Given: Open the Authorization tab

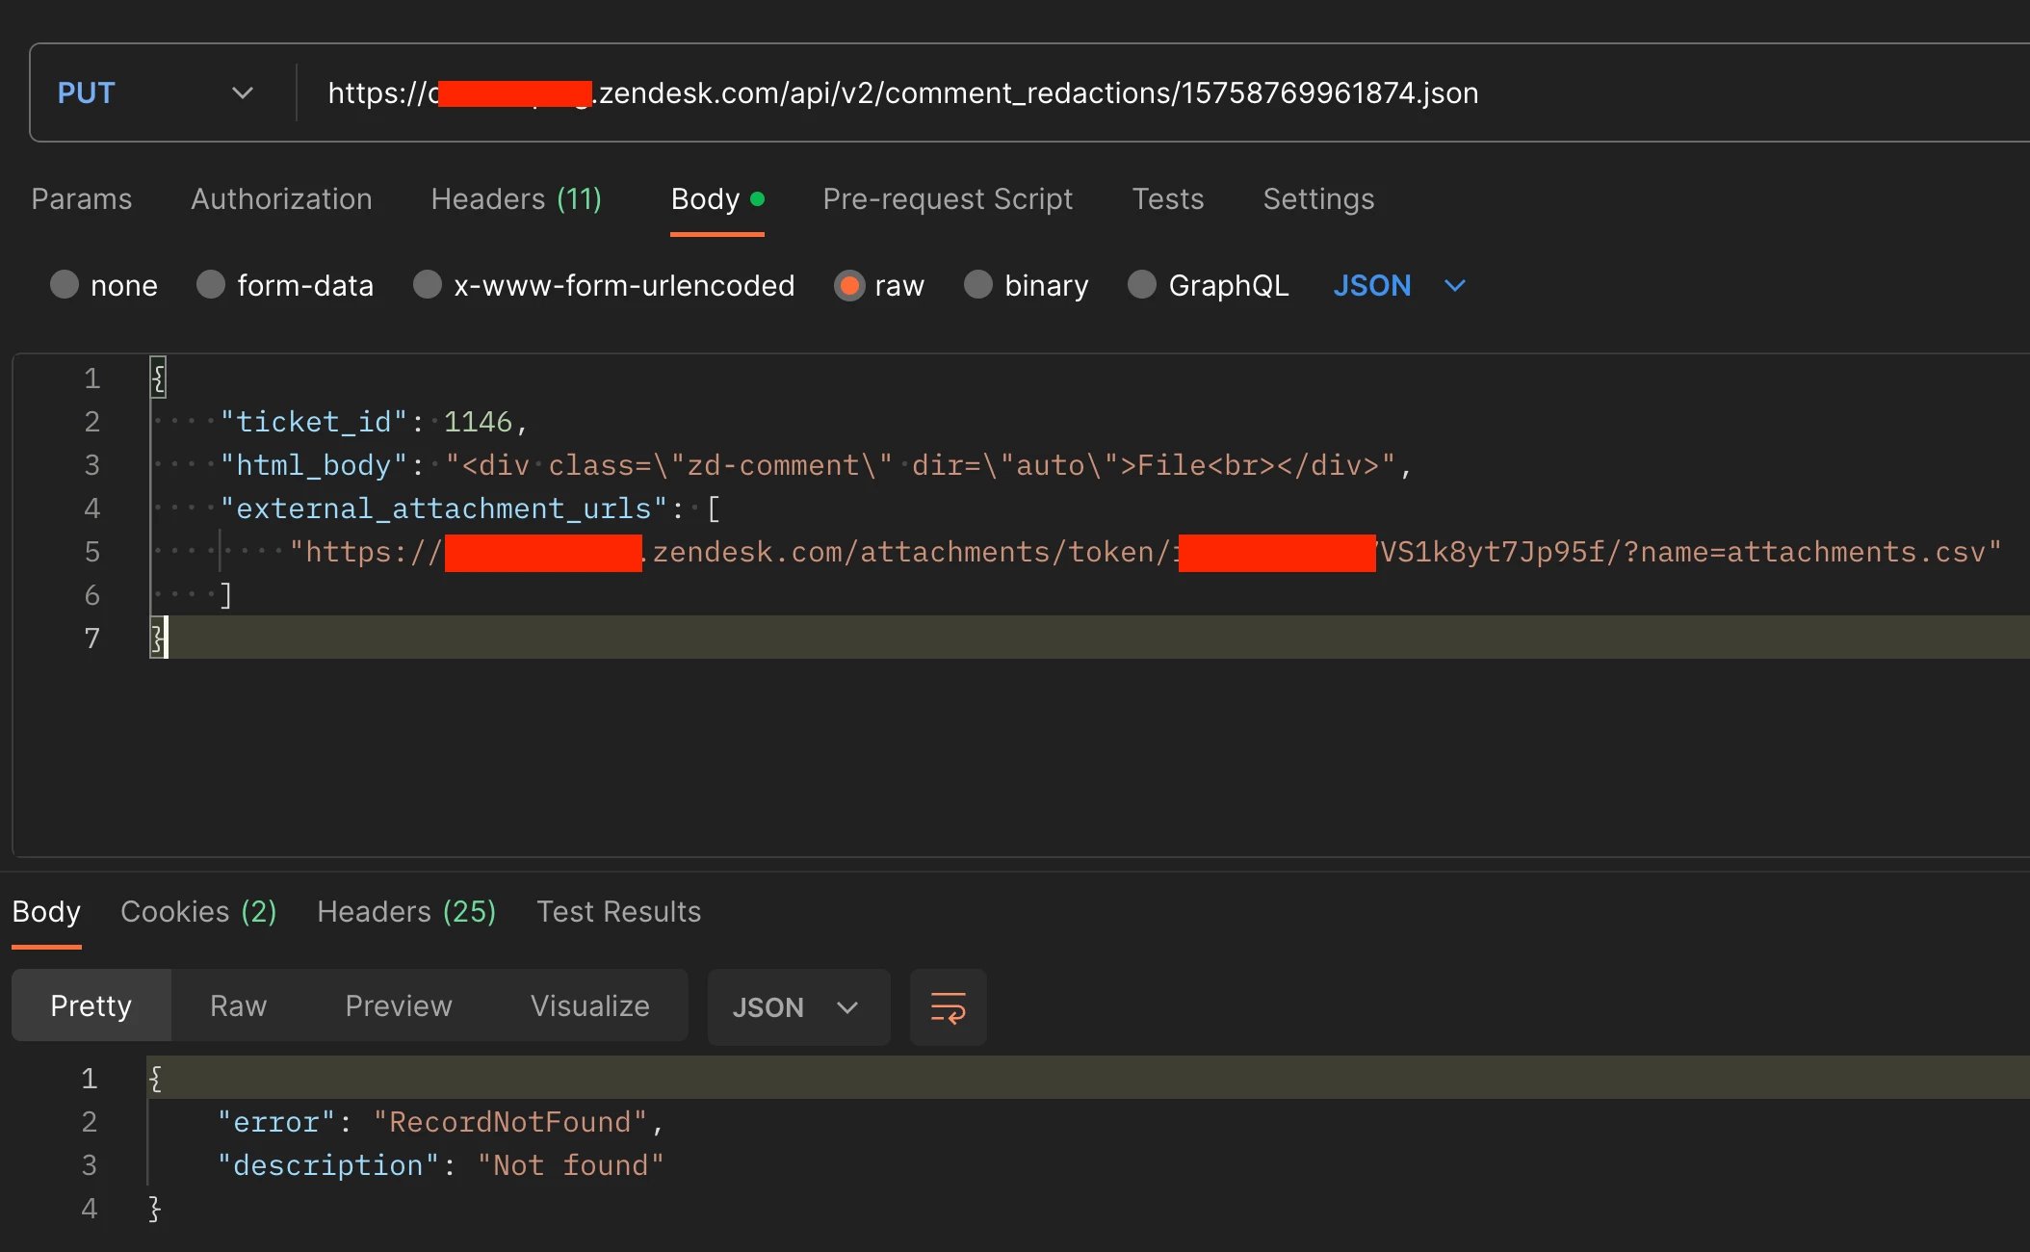Looking at the screenshot, I should pos(281,199).
